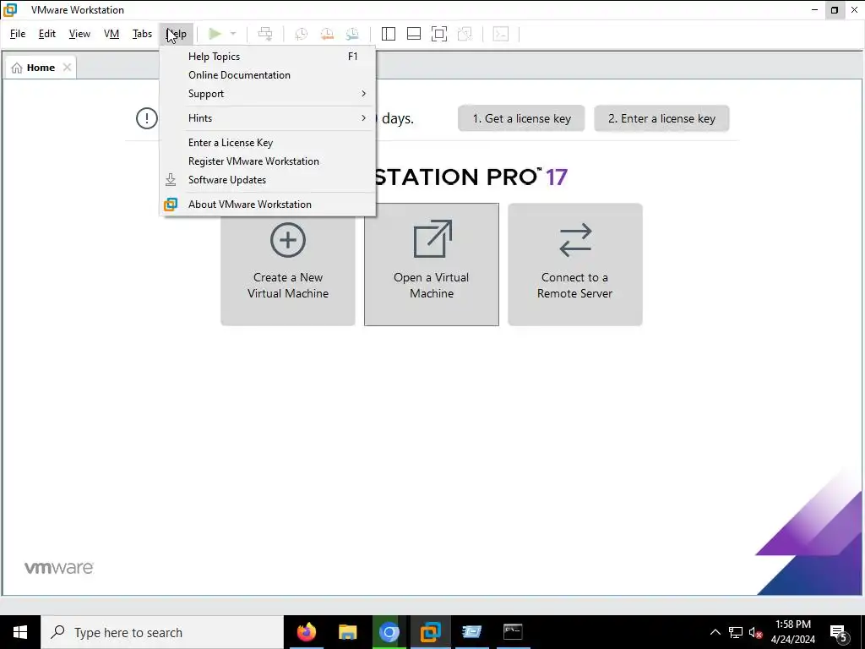Click the Home tab house icon
865x649 pixels.
pos(17,68)
